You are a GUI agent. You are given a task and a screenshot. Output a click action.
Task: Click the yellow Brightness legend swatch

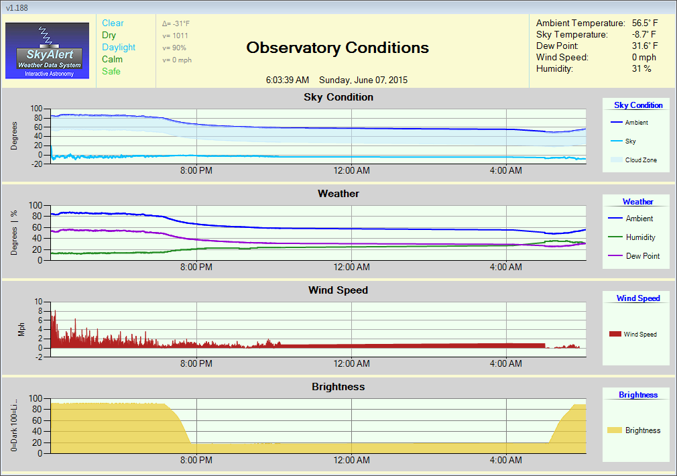coord(615,430)
